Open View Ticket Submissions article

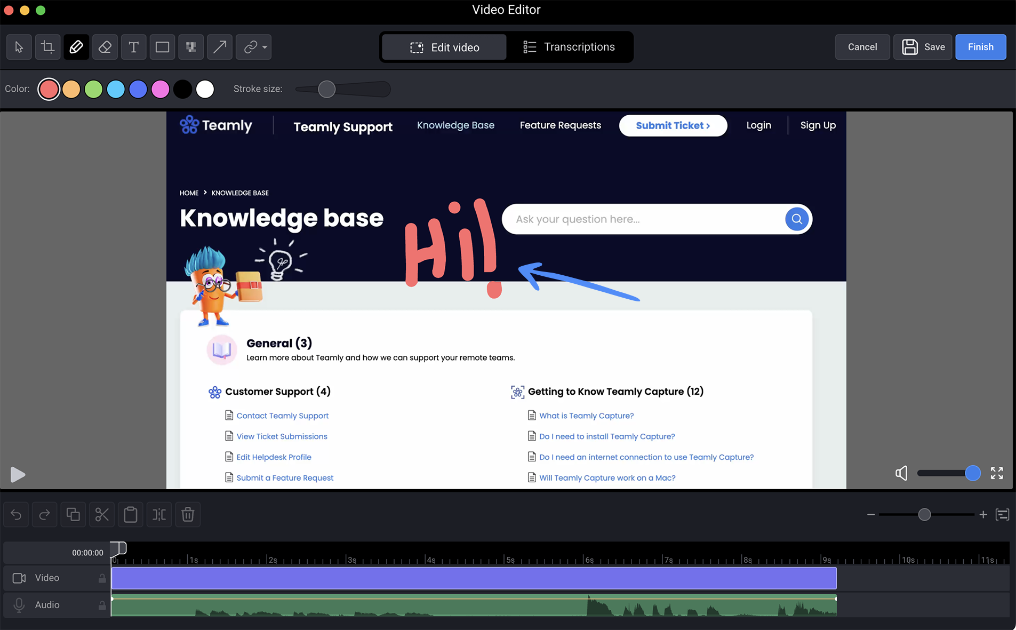pos(282,436)
